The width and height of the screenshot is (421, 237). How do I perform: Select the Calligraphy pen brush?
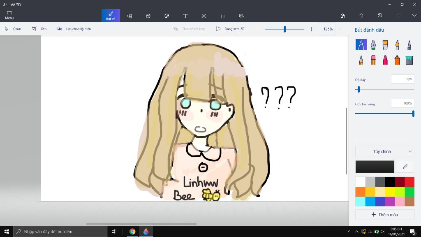pyautogui.click(x=373, y=44)
